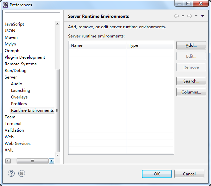The height and width of the screenshot is (186, 211).
Task: Open the Columns... dialog button
Action: 191,92
